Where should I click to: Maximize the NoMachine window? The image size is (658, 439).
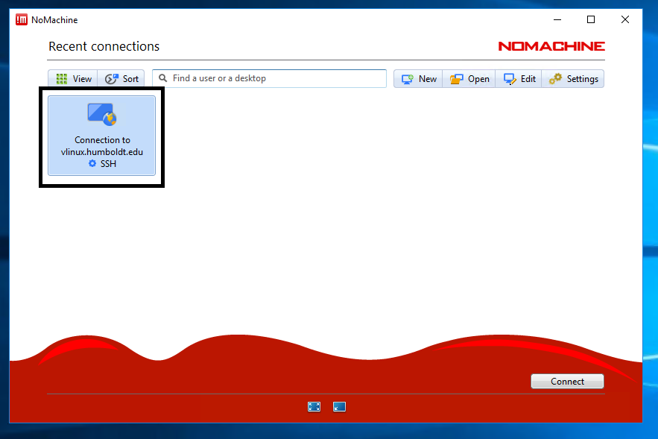591,19
